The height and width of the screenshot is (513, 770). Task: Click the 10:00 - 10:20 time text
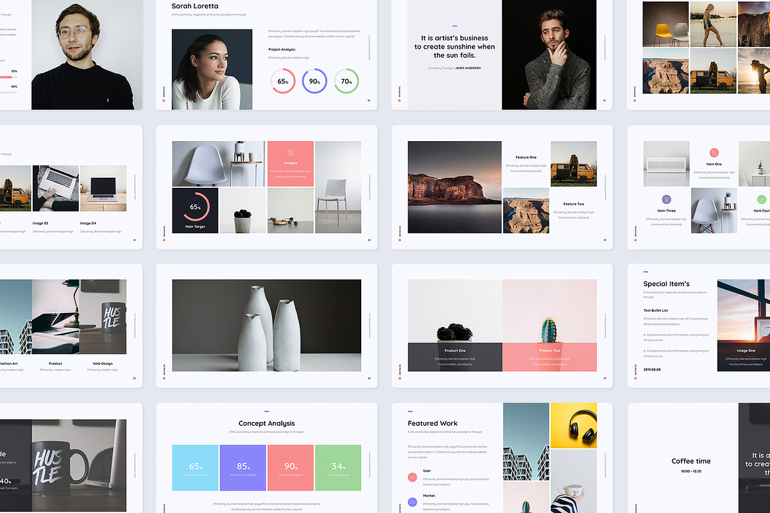click(691, 471)
